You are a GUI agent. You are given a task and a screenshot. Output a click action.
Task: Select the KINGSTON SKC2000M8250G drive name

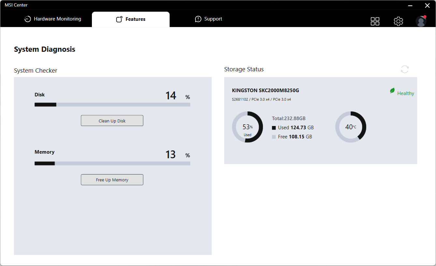tap(265, 91)
